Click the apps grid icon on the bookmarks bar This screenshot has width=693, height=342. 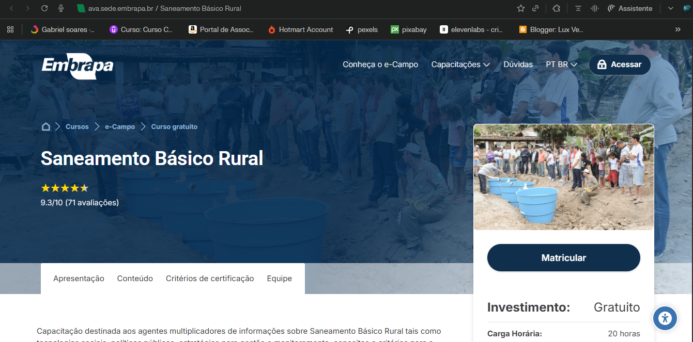click(10, 29)
